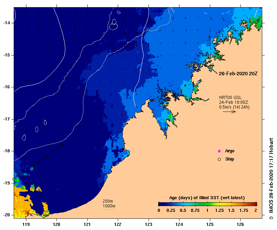Click the colorbar value '1.25'
The image size is (277, 230).
pyautogui.click(x=219, y=210)
